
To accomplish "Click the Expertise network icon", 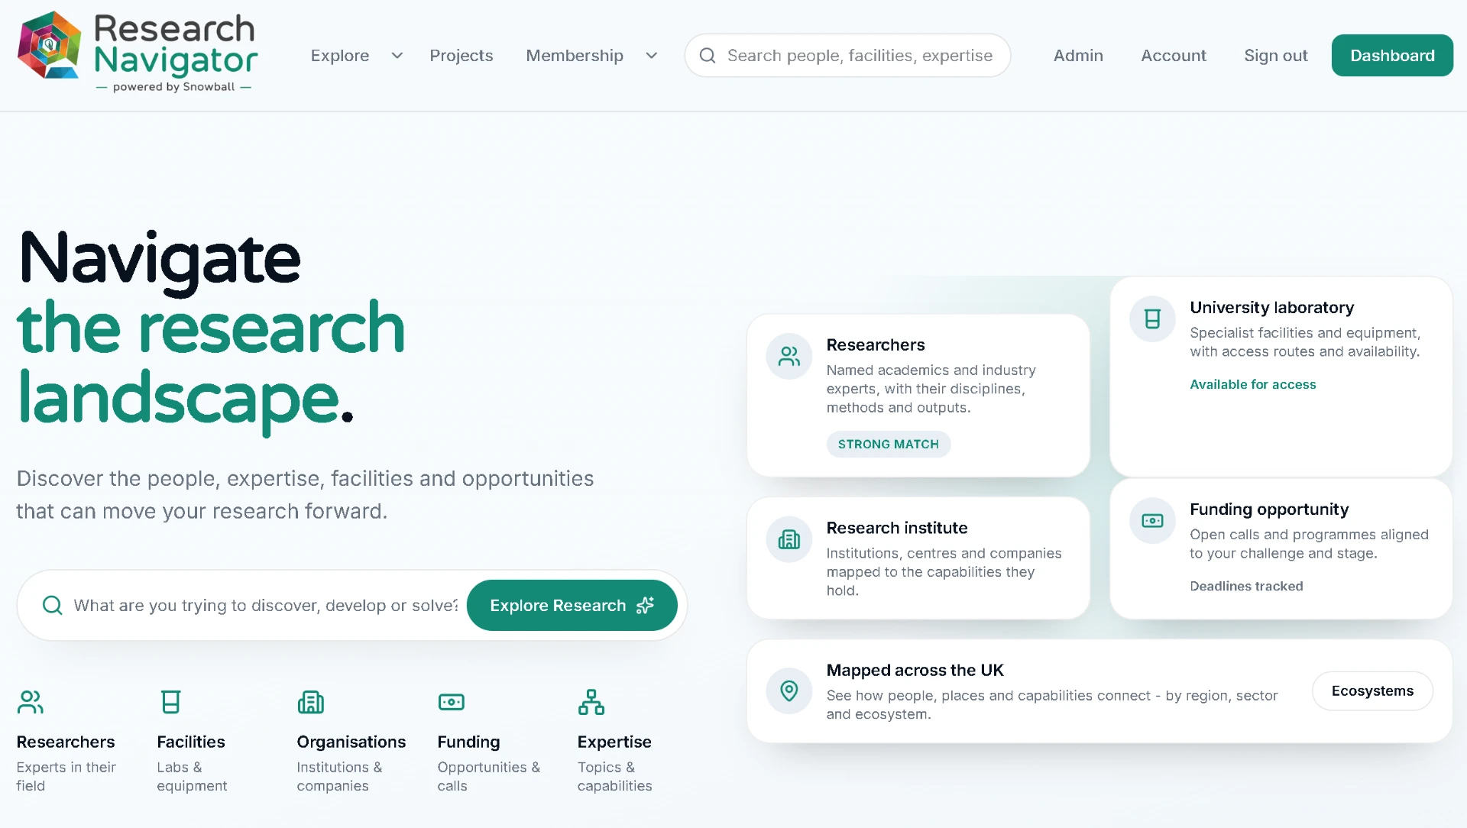I will 591,702.
